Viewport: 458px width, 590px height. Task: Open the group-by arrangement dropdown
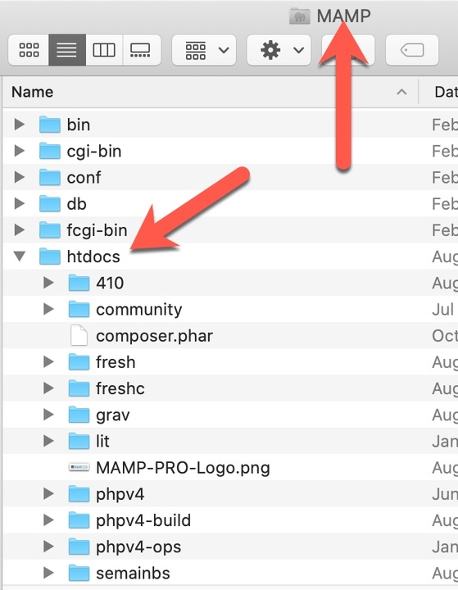click(x=204, y=50)
